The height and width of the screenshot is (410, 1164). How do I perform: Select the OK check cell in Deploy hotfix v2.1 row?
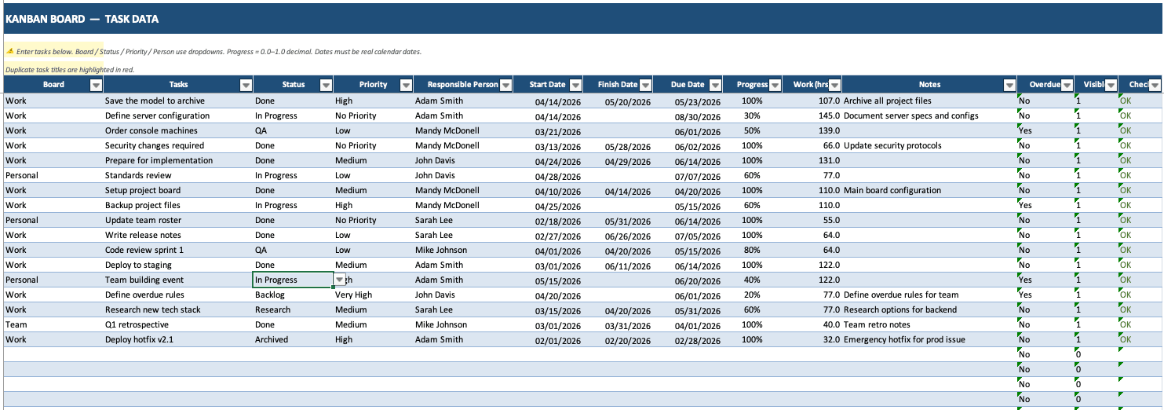1141,339
